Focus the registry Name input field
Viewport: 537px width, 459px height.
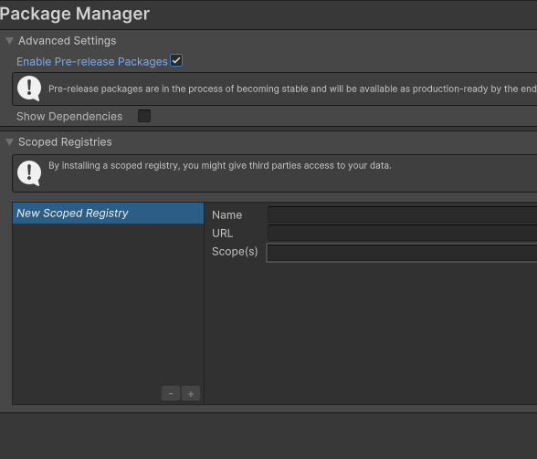pyautogui.click(x=403, y=214)
